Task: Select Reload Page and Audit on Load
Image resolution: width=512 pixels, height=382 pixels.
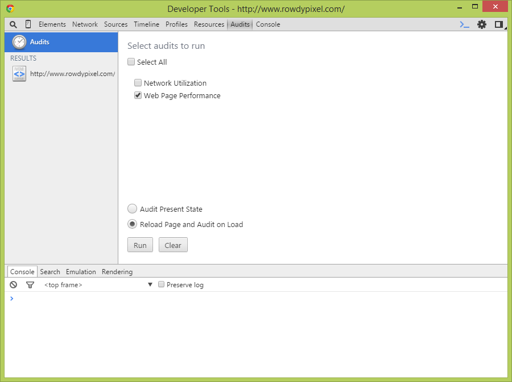Action: click(x=132, y=224)
